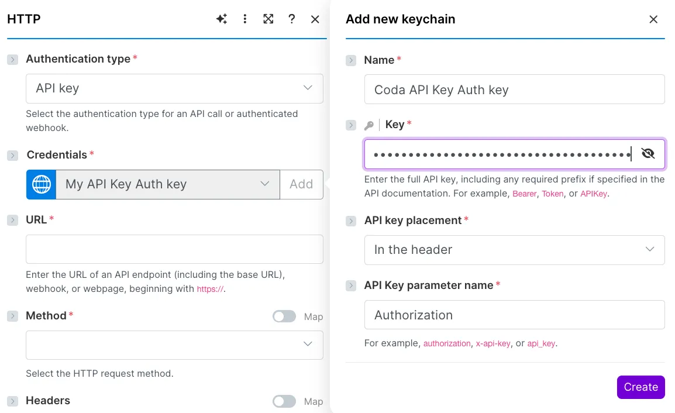Close the Add new keychain dialog
This screenshot has width=675, height=413.
click(x=653, y=19)
